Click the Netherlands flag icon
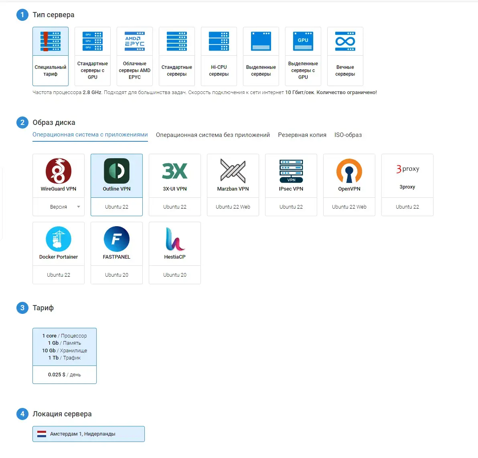The width and height of the screenshot is (478, 458). (42, 434)
